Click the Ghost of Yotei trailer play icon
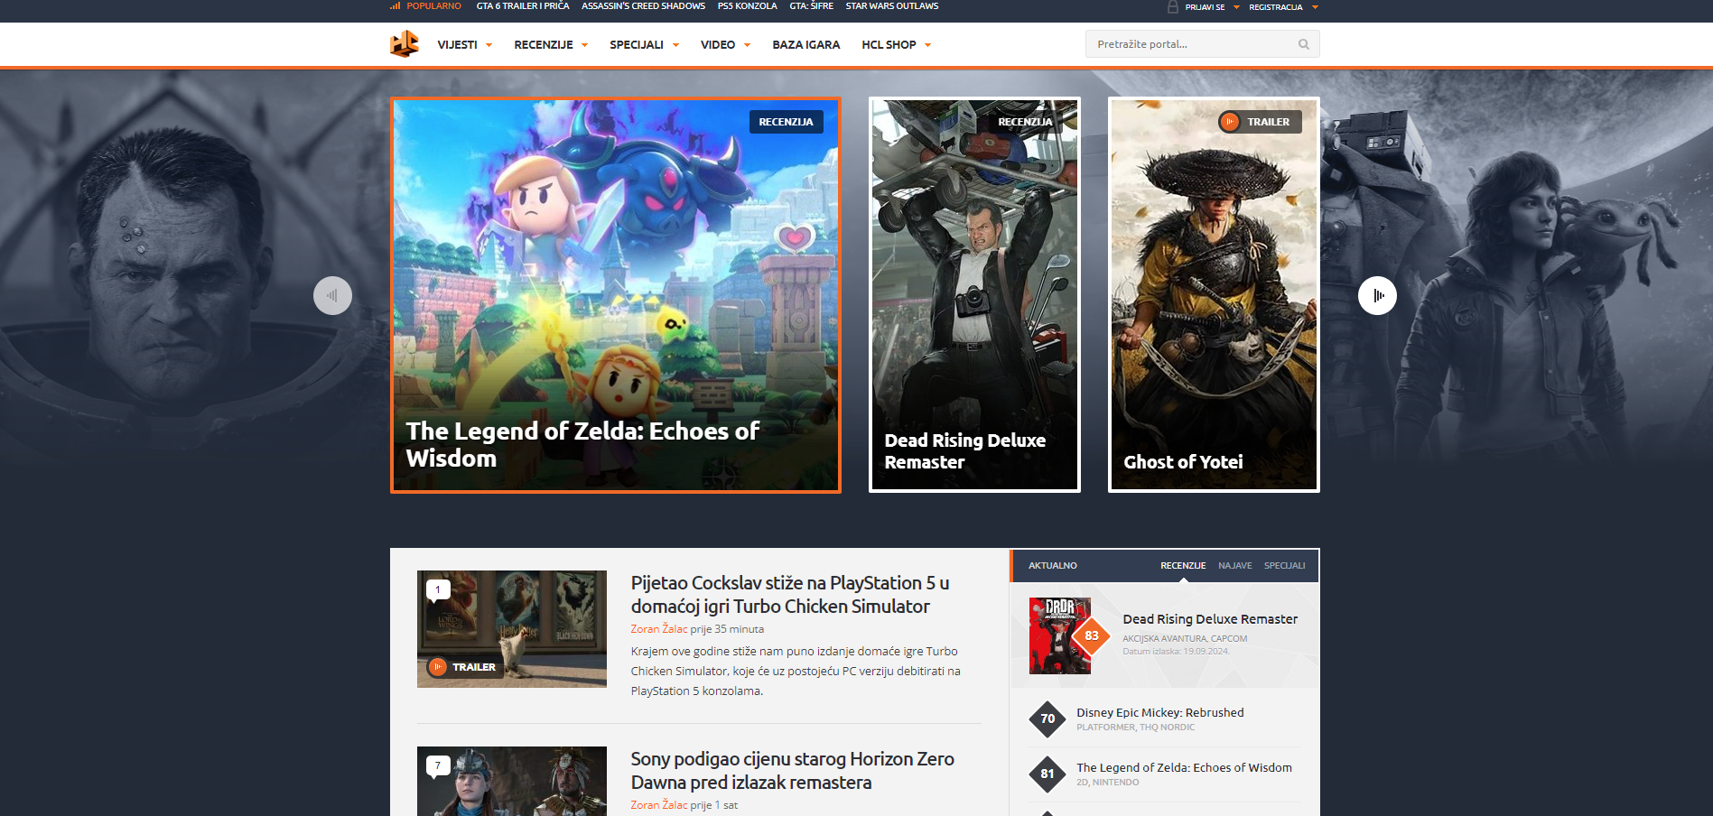This screenshot has height=816, width=1713. tap(1229, 122)
